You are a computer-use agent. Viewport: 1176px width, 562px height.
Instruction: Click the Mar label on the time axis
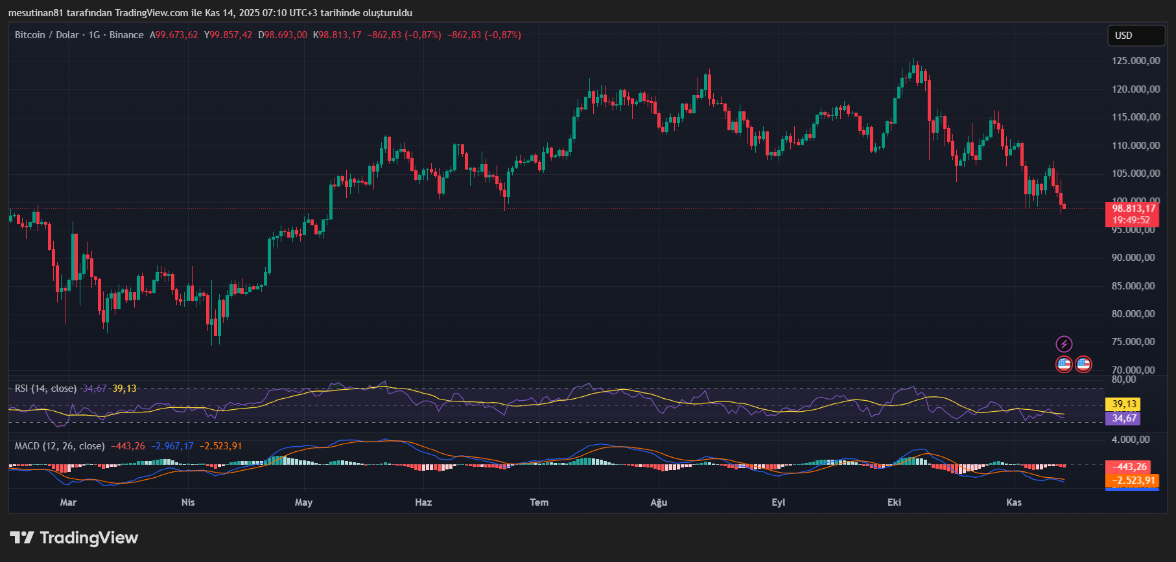[68, 502]
